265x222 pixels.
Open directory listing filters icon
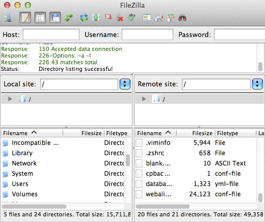point(147,17)
